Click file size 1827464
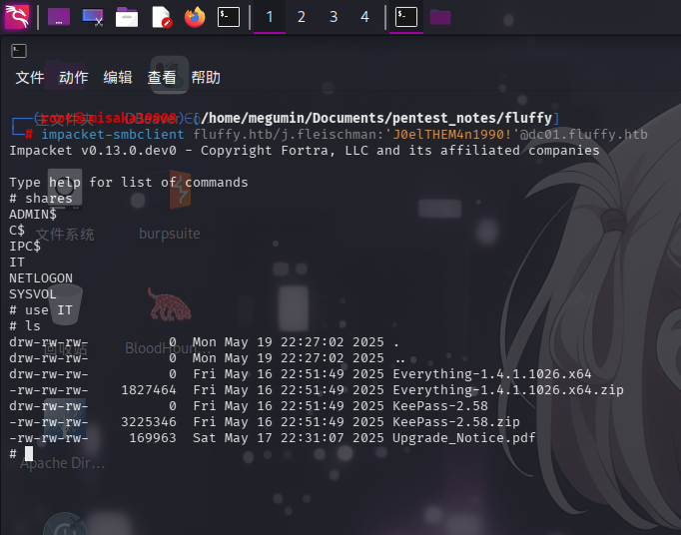 tap(149, 390)
